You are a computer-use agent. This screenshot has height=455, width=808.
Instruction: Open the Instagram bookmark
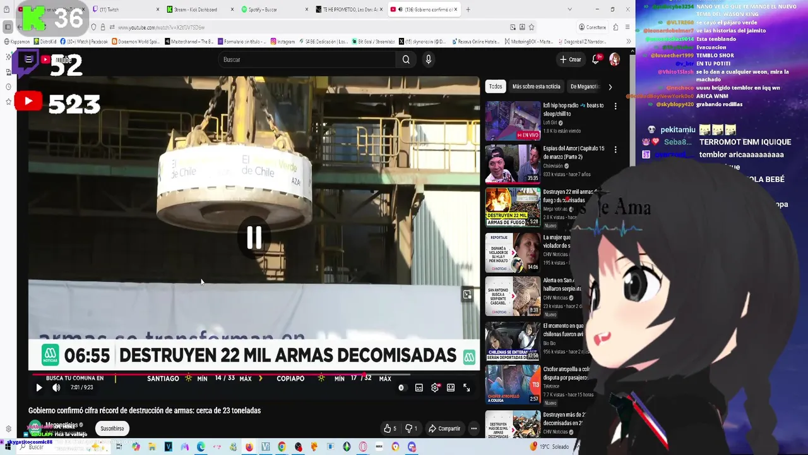pos(282,42)
